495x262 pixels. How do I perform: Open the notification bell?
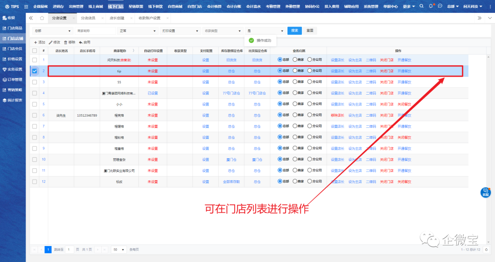(431, 6)
